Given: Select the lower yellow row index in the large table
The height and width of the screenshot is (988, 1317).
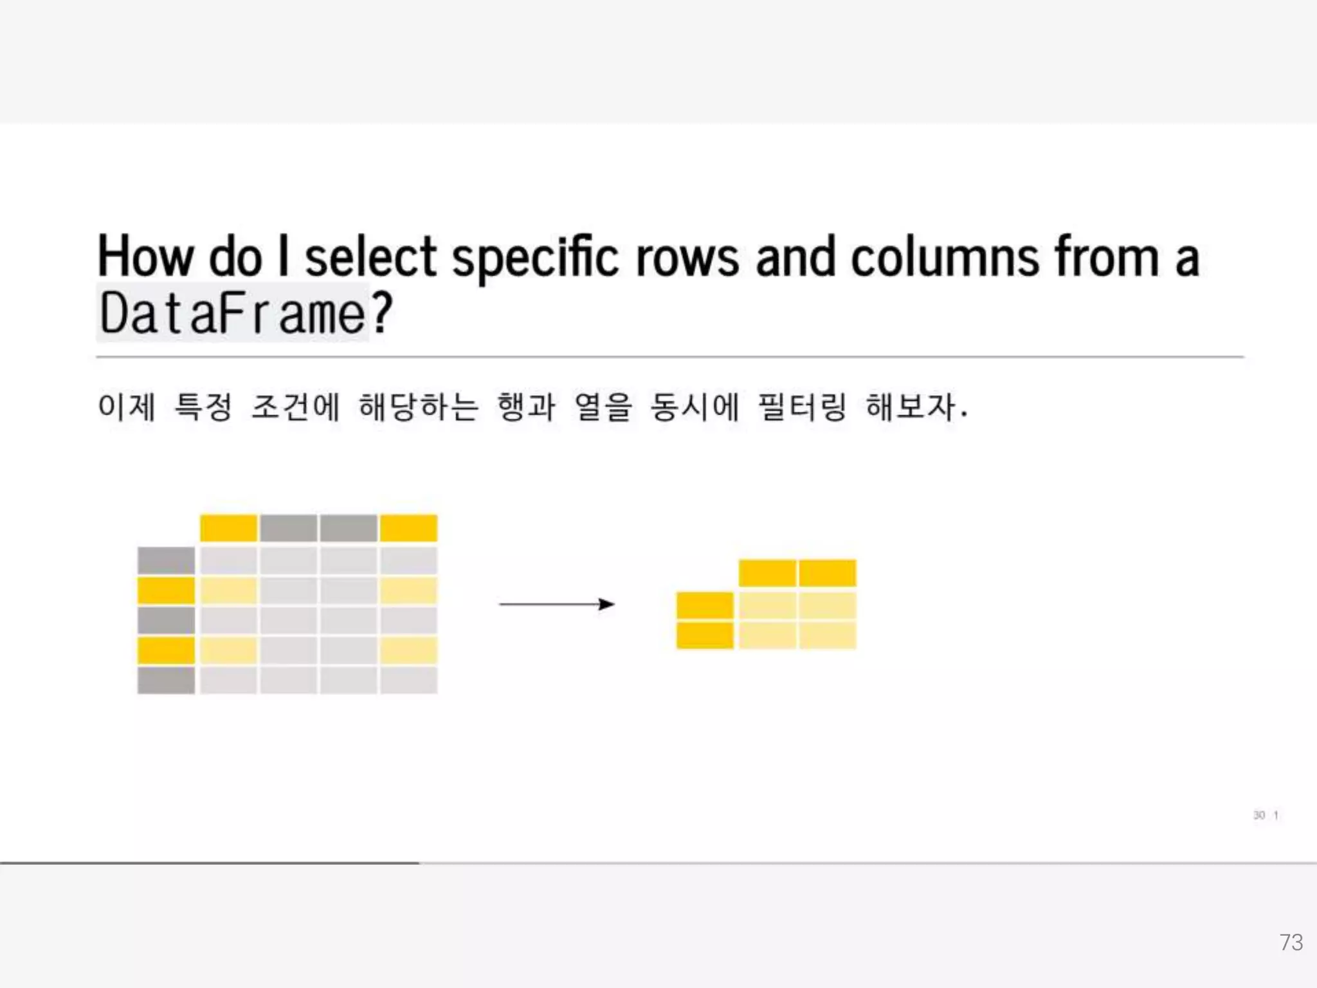Looking at the screenshot, I should coord(166,650).
